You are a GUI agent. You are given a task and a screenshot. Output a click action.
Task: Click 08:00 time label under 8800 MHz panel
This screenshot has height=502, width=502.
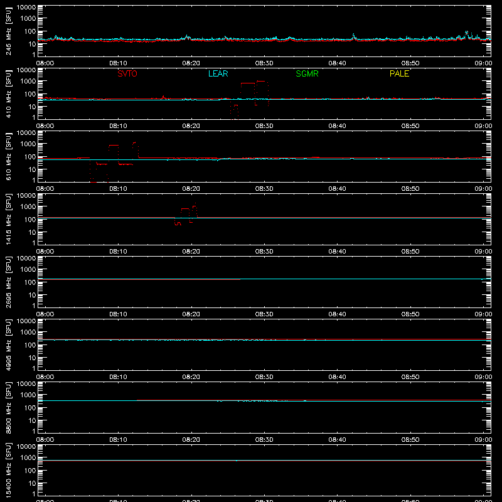pos(45,440)
